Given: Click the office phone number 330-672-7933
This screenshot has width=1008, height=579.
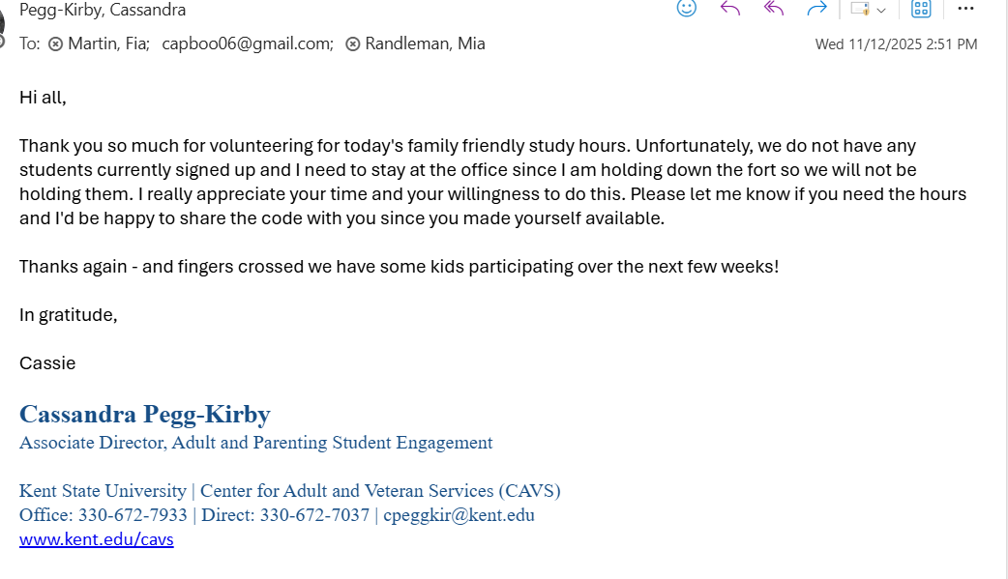Looking at the screenshot, I should coord(133,515).
